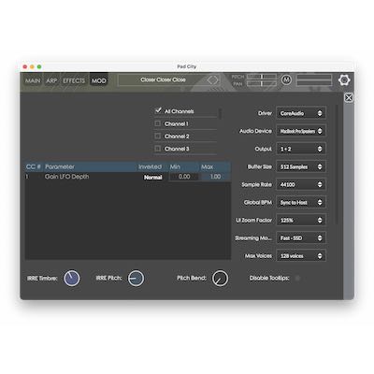Screen dimensions: 374x374
Task: Click the Pitch Bend knob
Action: point(220,279)
